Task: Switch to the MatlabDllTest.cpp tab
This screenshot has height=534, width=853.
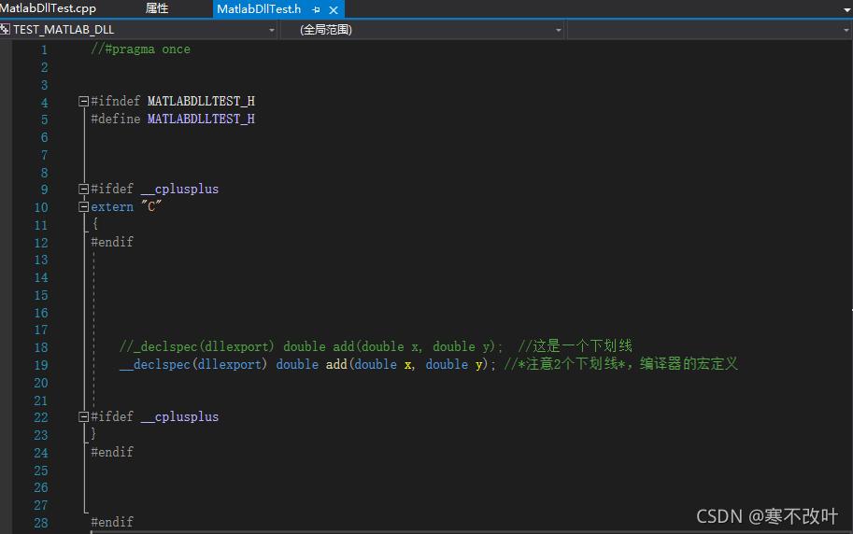Action: (49, 8)
